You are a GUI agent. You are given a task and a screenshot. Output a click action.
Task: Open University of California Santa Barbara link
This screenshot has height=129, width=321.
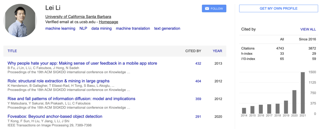(78, 17)
